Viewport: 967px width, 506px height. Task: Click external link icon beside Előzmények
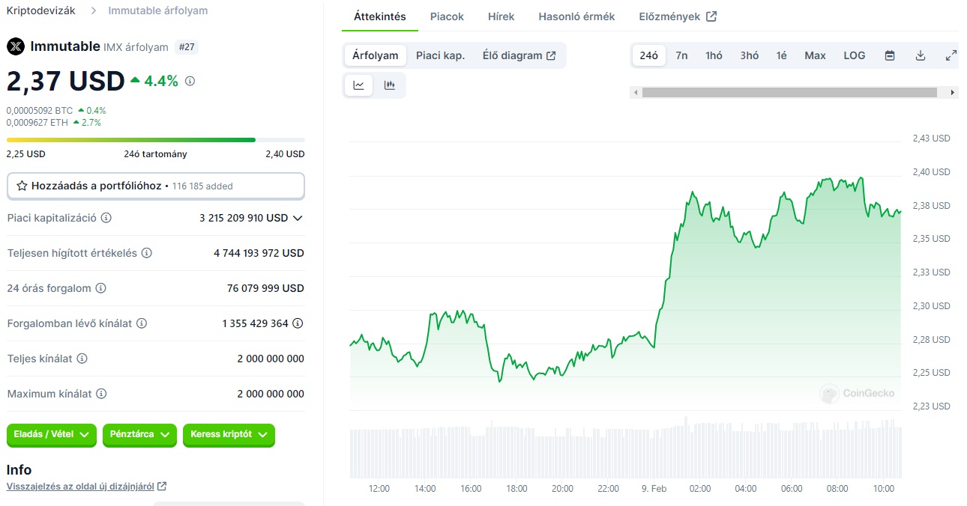point(712,16)
